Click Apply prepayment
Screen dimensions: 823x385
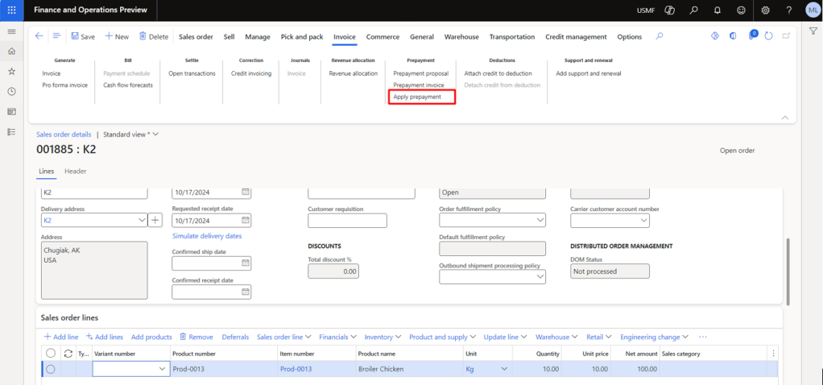tap(417, 97)
